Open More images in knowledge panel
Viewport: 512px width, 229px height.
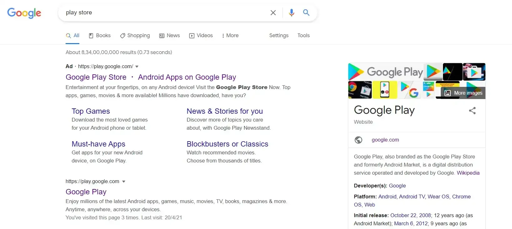464,93
